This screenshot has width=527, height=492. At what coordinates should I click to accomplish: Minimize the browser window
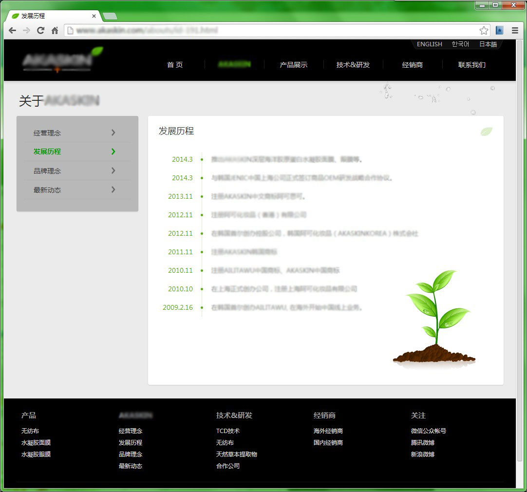point(482,5)
